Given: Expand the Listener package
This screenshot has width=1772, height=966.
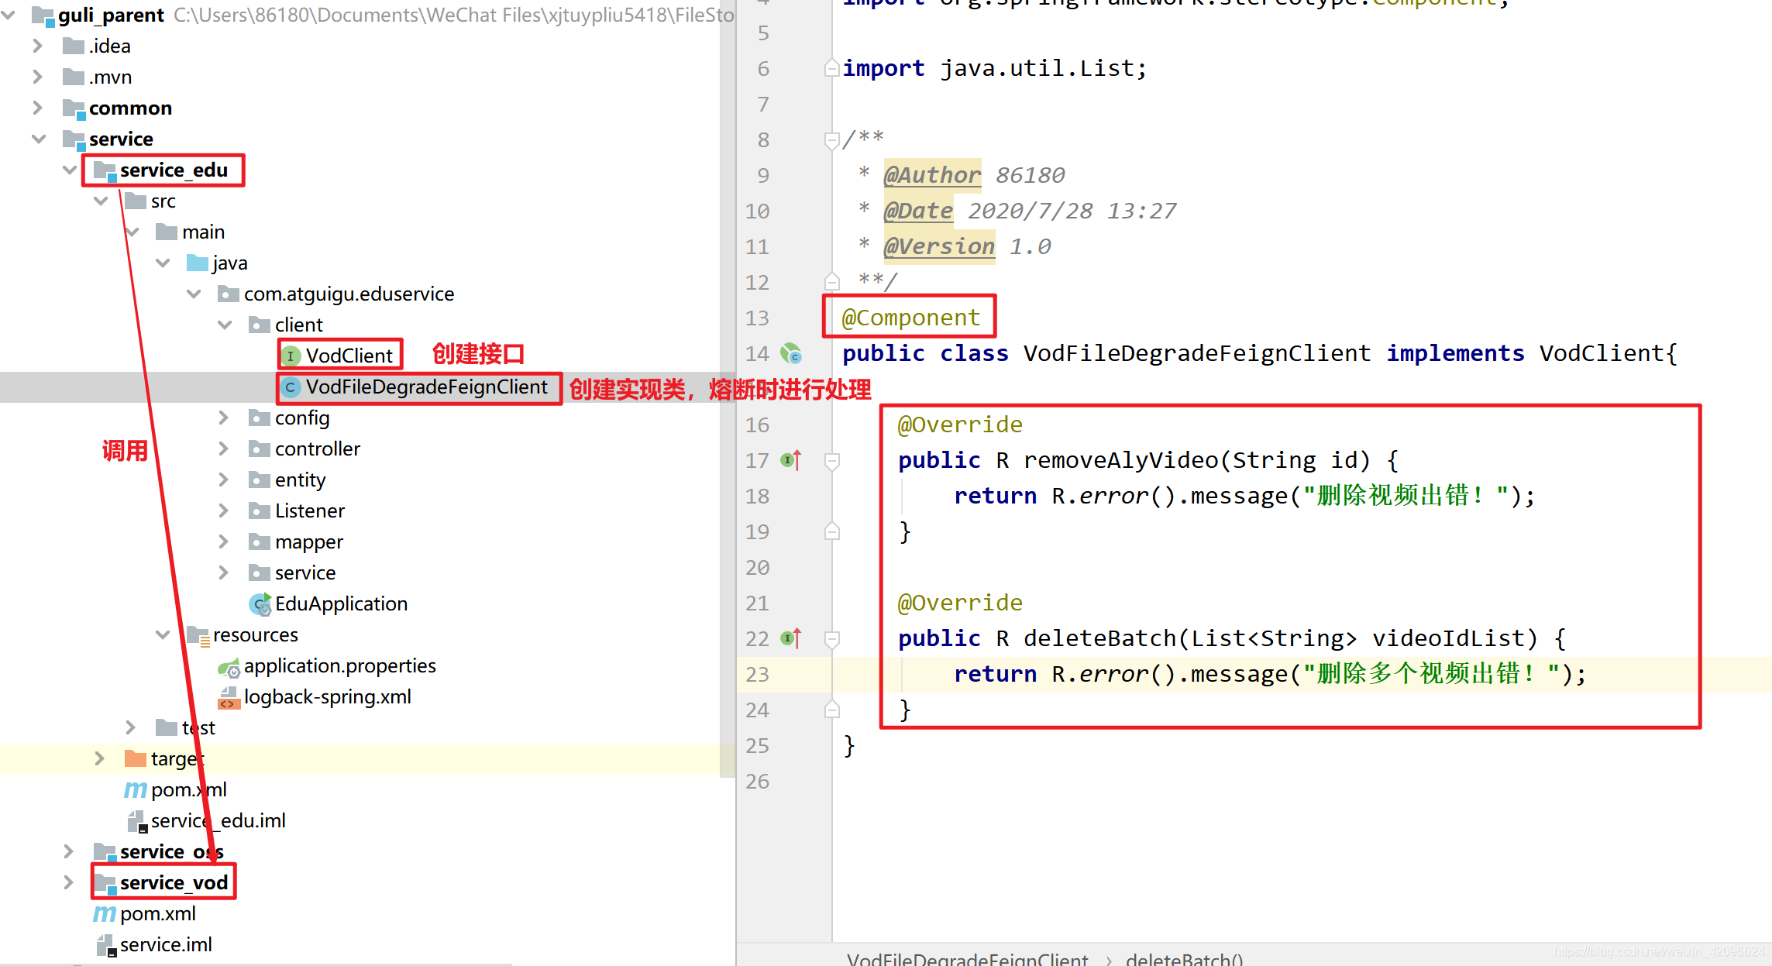Looking at the screenshot, I should point(223,511).
